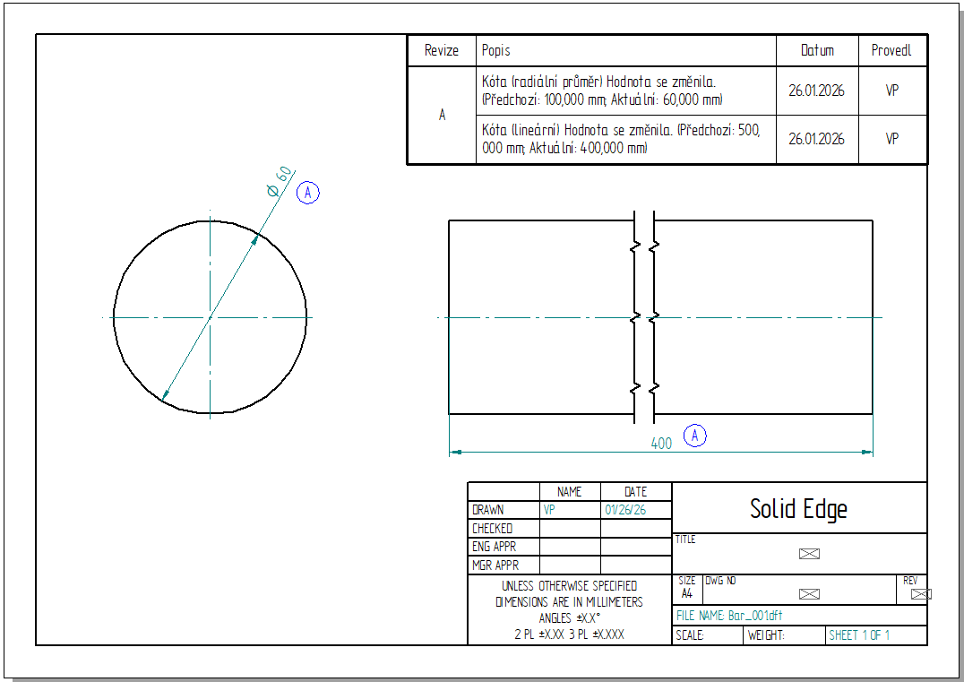Image resolution: width=964 pixels, height=682 pixels.
Task: Click the Revize column header in the revision table
Action: coord(442,51)
